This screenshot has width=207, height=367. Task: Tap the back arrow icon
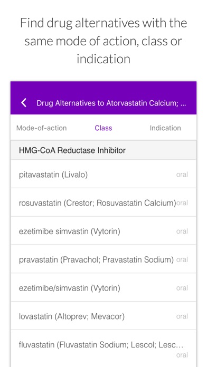click(x=24, y=103)
